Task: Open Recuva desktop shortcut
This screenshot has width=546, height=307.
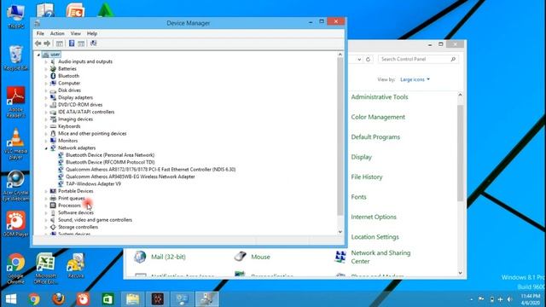Action: coord(76,266)
